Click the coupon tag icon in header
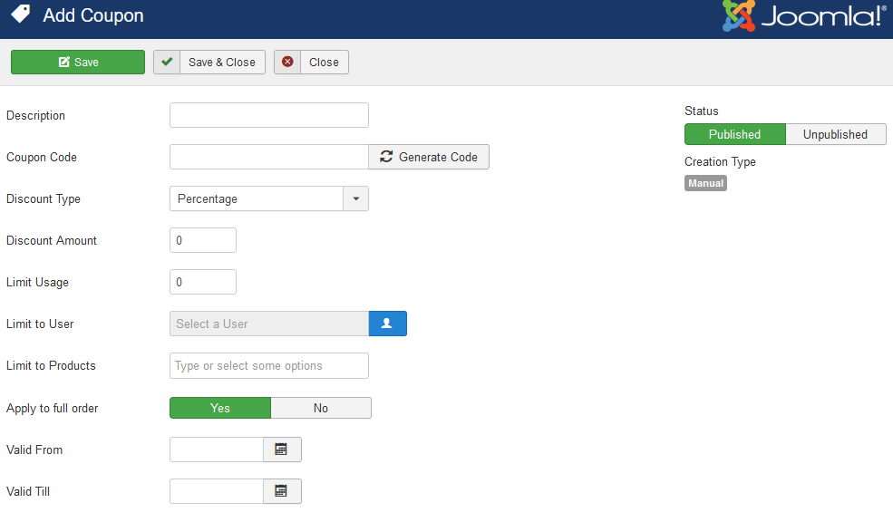The width and height of the screenshot is (893, 522). 21,14
